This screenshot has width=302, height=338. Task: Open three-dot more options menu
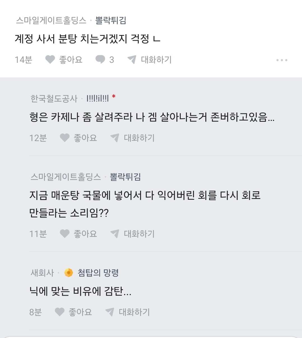click(x=282, y=60)
